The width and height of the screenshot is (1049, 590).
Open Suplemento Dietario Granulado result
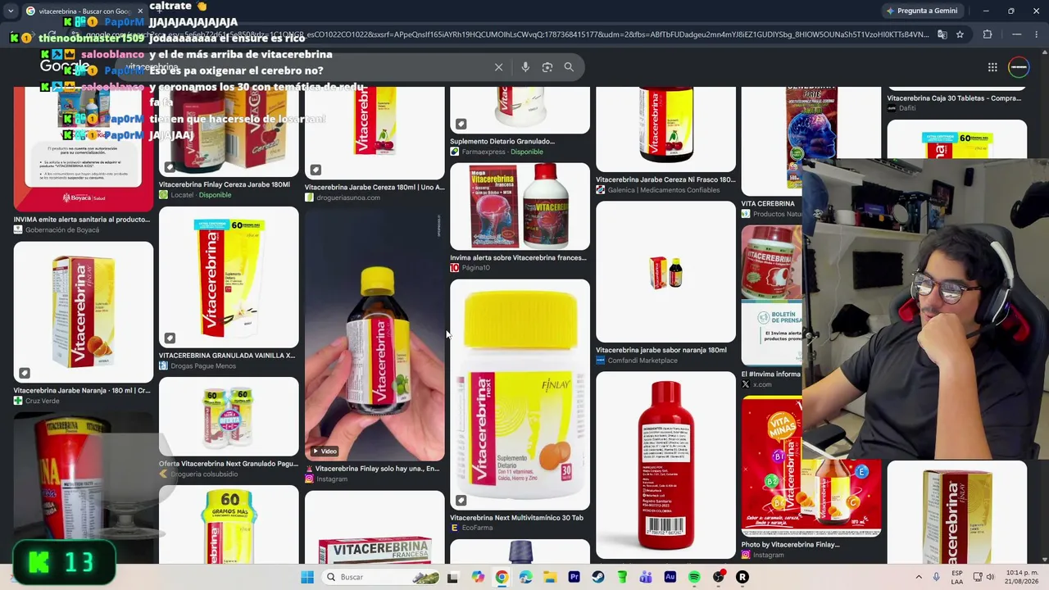502,141
